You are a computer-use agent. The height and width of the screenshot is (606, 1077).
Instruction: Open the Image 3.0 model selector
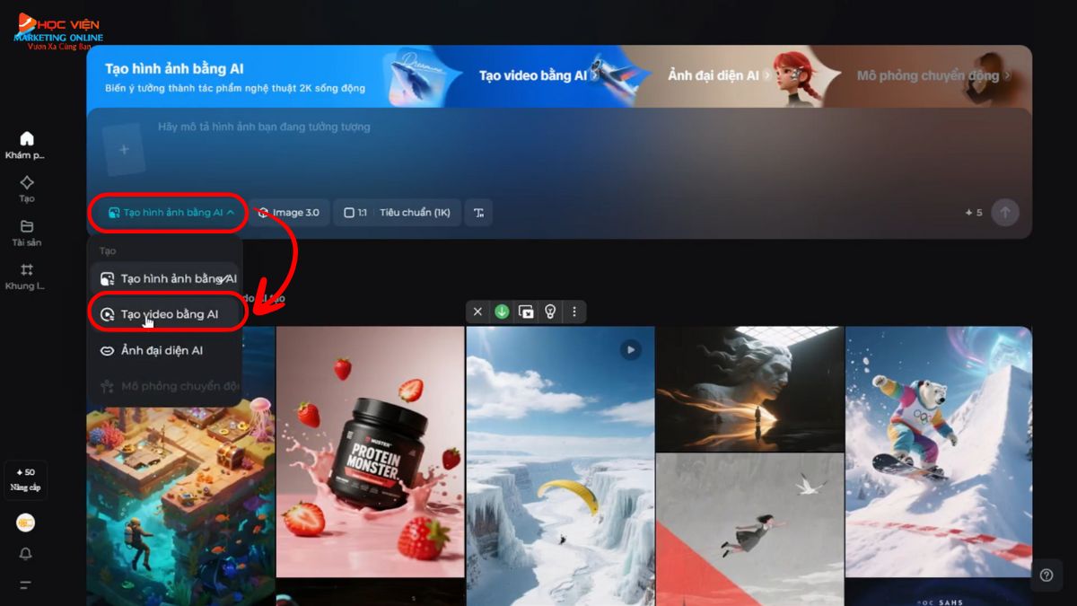click(x=288, y=213)
